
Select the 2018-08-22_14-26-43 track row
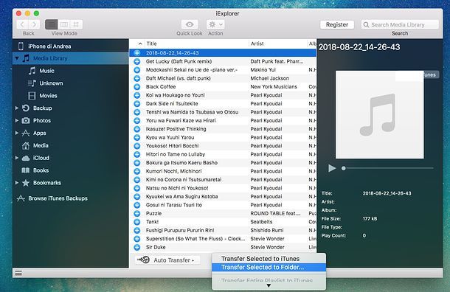pyautogui.click(x=223, y=53)
